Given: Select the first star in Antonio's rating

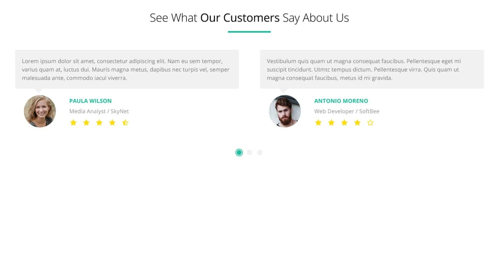Looking at the screenshot, I should [318, 122].
